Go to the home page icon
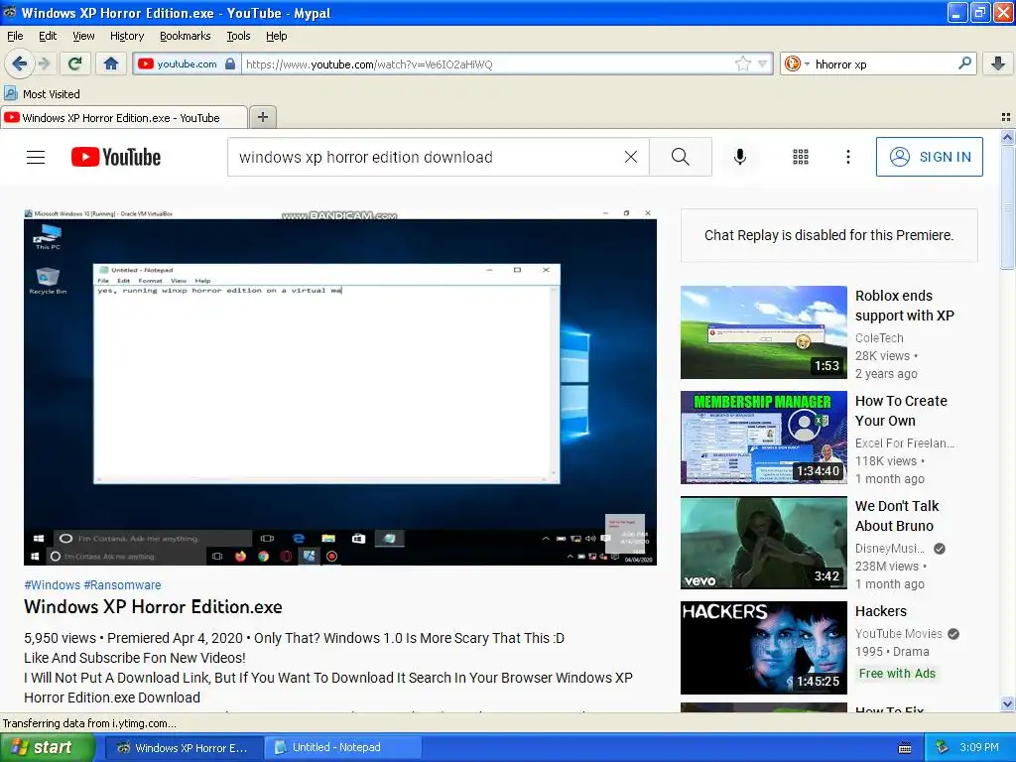 point(111,63)
